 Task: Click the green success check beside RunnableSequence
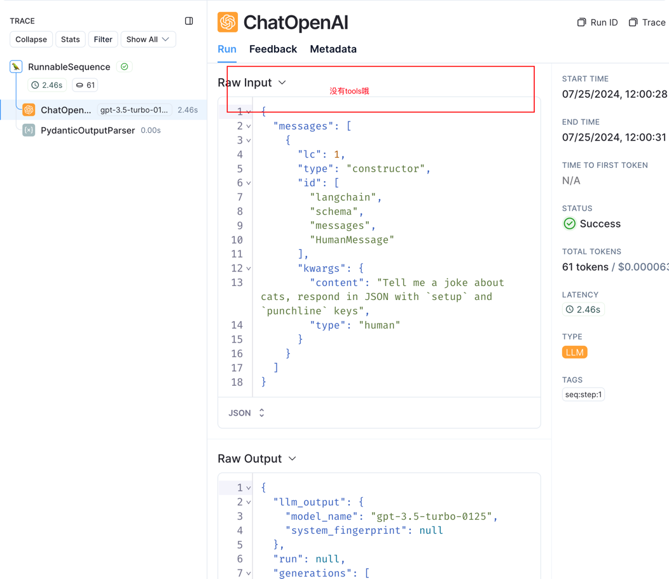(x=124, y=67)
